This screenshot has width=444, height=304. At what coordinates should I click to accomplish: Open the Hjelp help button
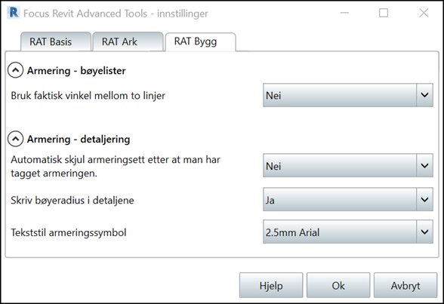(271, 285)
